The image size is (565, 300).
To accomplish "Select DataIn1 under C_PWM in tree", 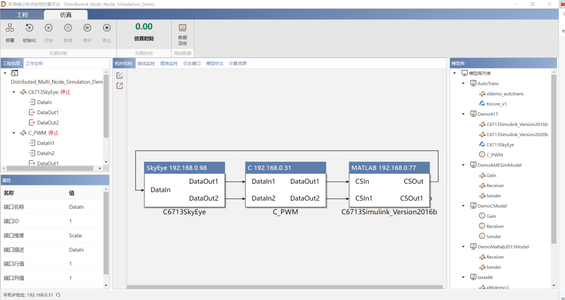I will tap(46, 143).
